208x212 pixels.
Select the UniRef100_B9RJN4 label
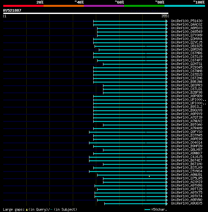point(187,82)
